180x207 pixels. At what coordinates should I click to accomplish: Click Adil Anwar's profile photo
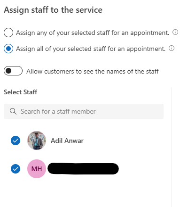[37, 141]
